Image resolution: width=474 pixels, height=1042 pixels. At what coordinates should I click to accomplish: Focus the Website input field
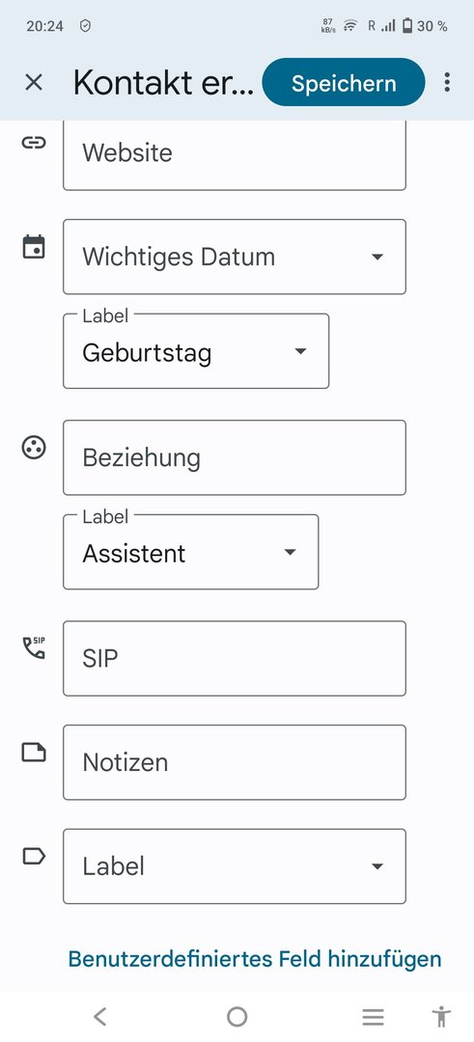point(234,154)
